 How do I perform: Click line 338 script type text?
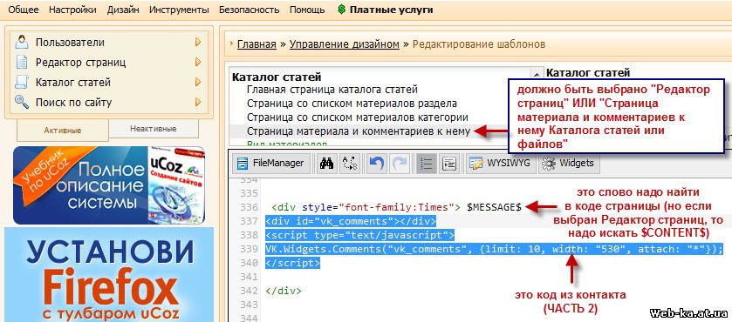click(359, 235)
